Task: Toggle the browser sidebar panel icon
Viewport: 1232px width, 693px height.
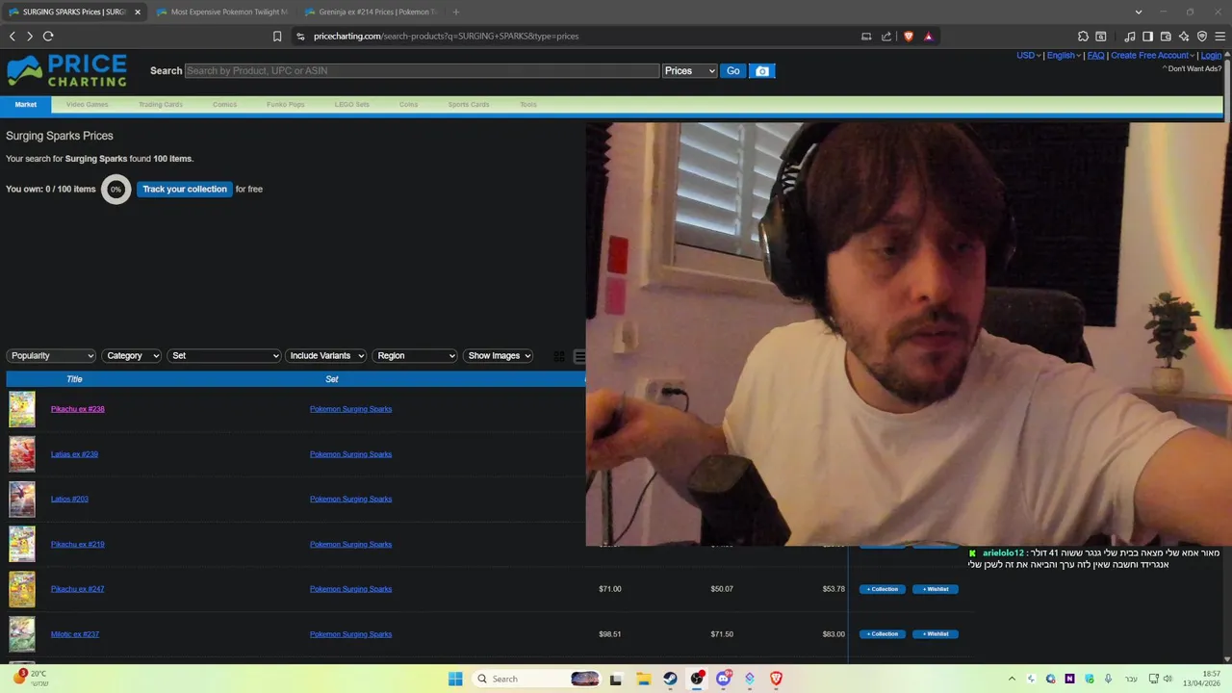Action: coord(1147,37)
